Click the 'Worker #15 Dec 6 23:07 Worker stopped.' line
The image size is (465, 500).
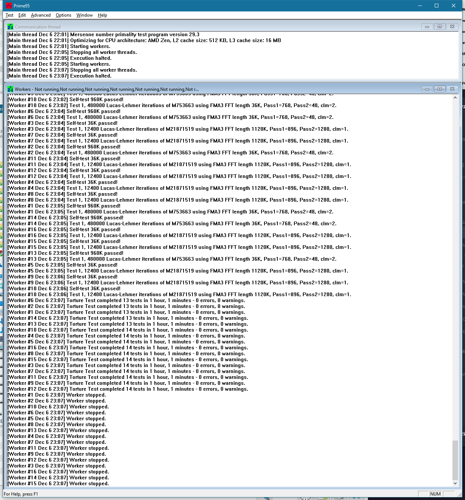[58, 483]
